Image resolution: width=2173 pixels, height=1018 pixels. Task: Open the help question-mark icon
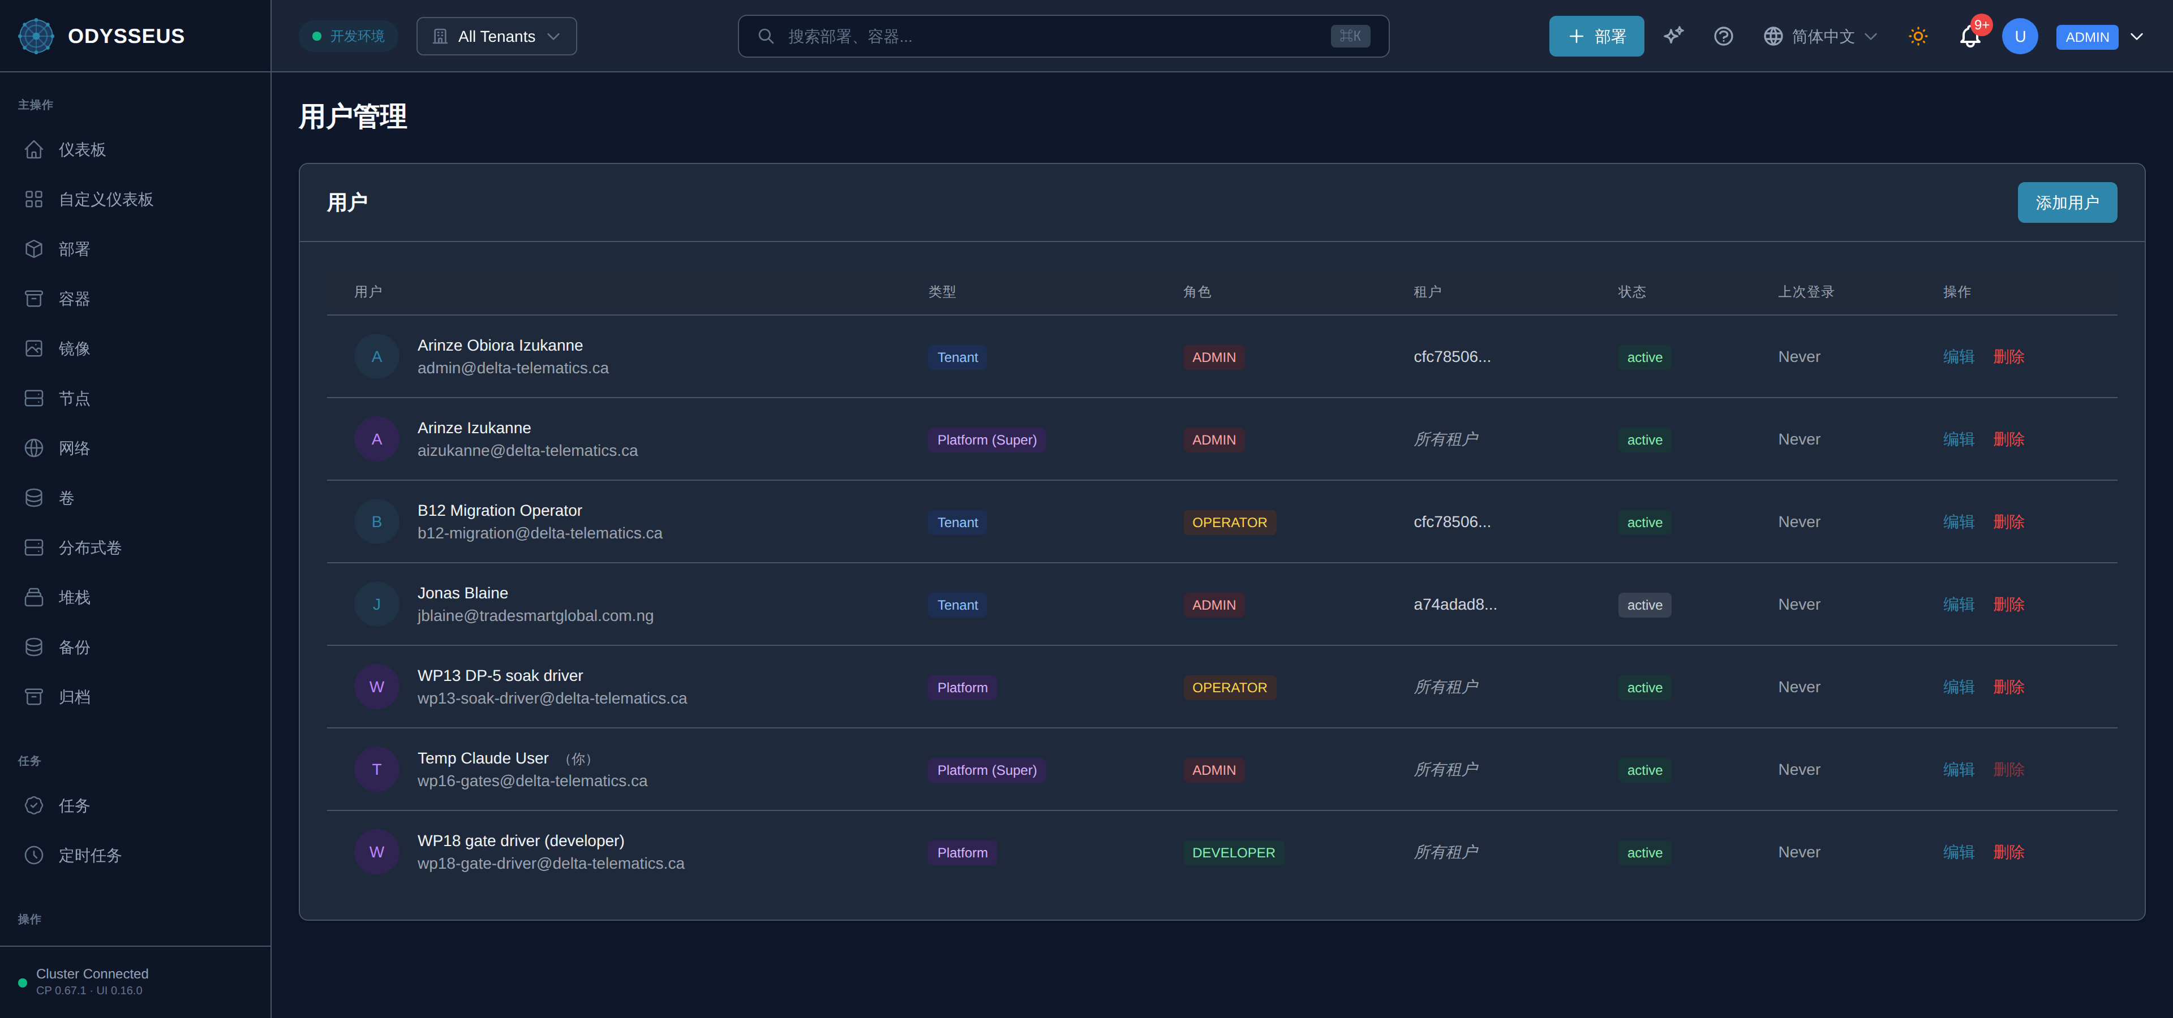pyautogui.click(x=1723, y=36)
